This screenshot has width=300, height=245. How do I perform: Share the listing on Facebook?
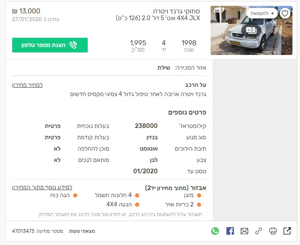230,231
